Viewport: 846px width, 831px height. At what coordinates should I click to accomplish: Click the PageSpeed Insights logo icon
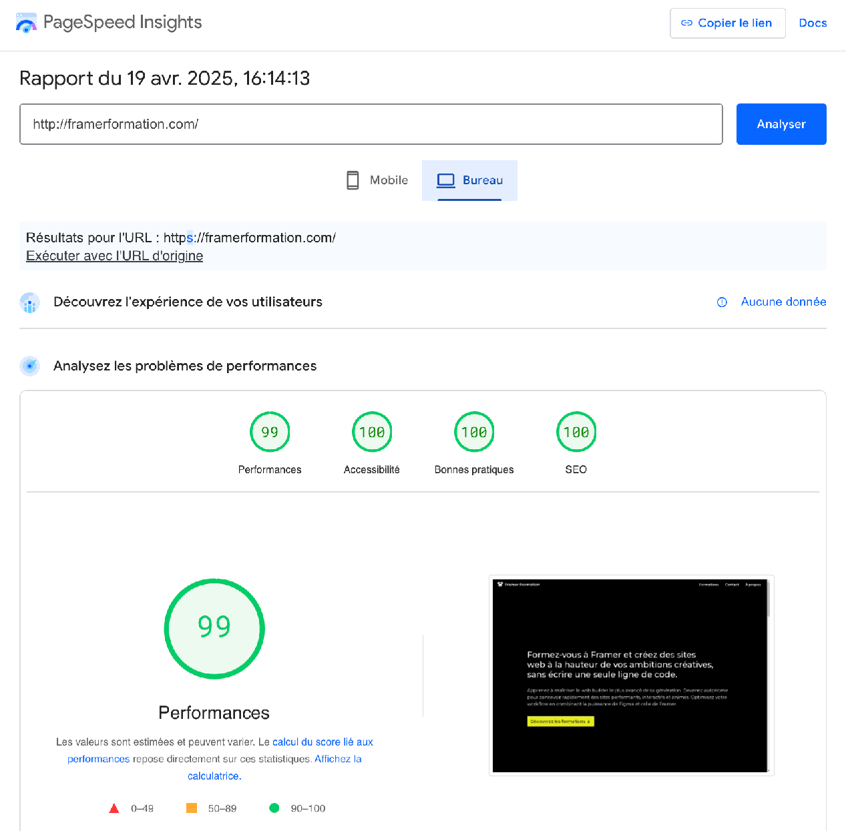click(26, 23)
